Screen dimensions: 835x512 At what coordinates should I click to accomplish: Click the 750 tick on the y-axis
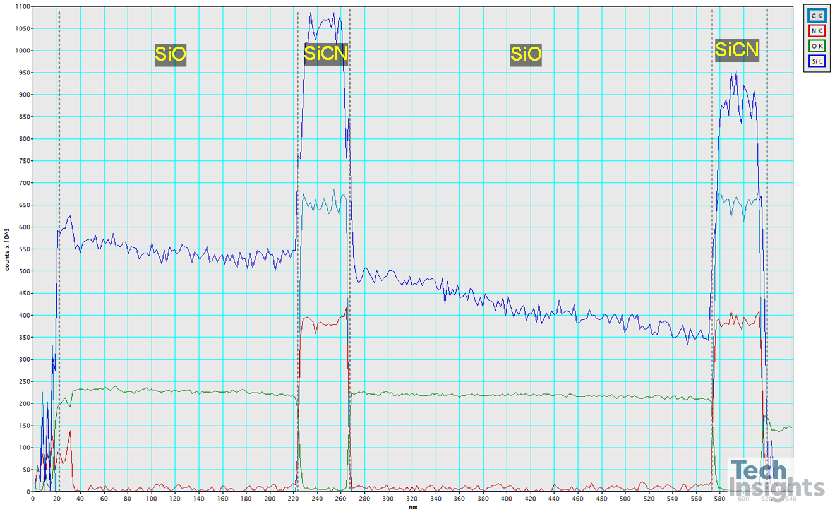(x=23, y=161)
